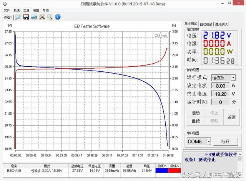Viewport: 246px width, 181px height.
Task: Click the 监测 button
Action: pos(231,117)
